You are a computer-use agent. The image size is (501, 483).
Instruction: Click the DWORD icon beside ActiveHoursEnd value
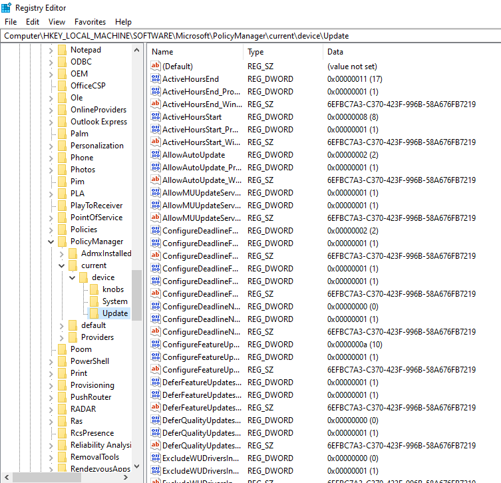click(x=156, y=79)
